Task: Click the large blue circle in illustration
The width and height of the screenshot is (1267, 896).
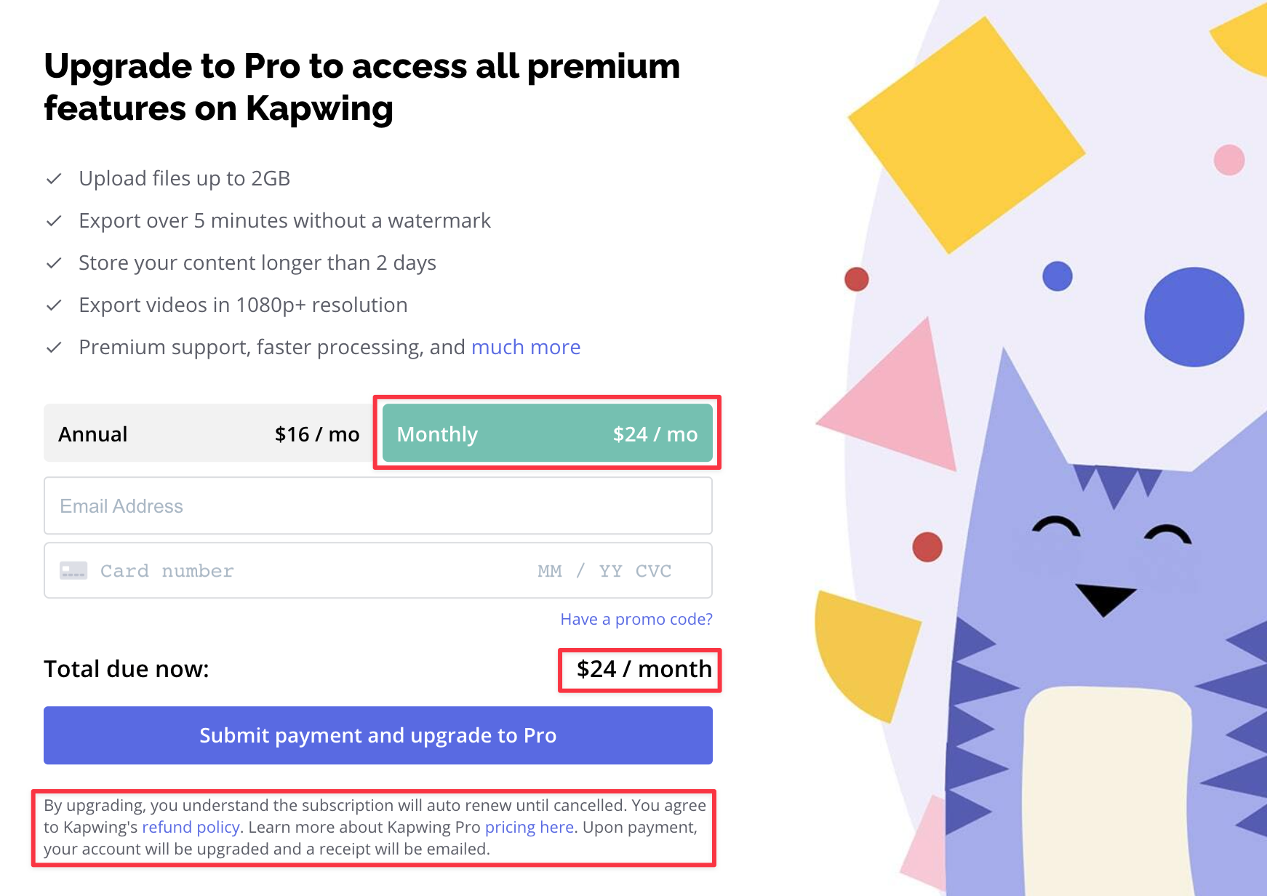Action: coord(1194,317)
